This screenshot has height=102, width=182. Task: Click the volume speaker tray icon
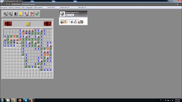173,100
